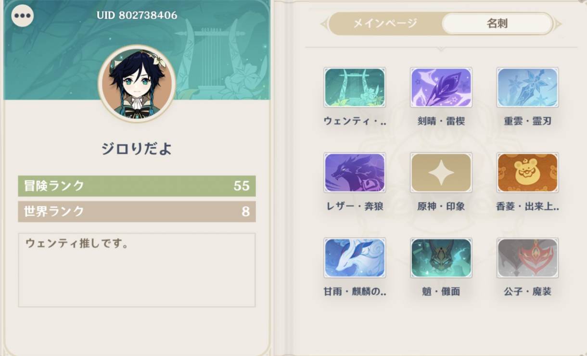
Task: Click the 世界ランク 8 bar
Action: pos(137,212)
